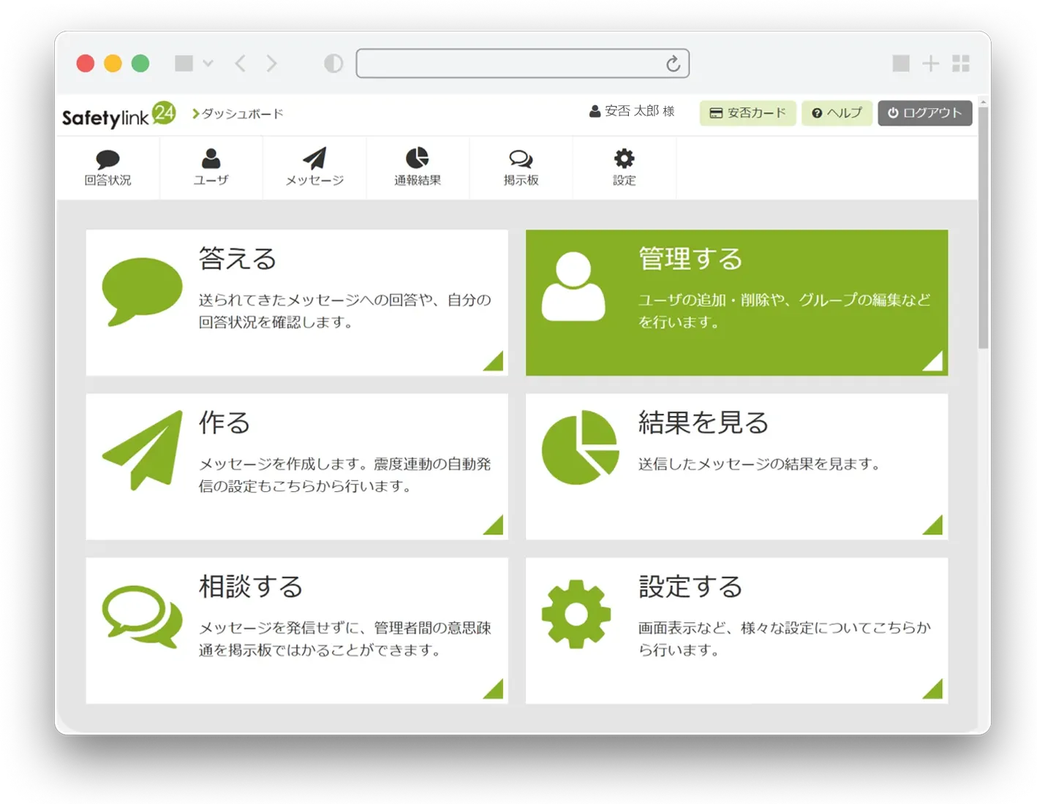Open the ヘルプ button
Screen dimensions: 1037x804
[837, 113]
